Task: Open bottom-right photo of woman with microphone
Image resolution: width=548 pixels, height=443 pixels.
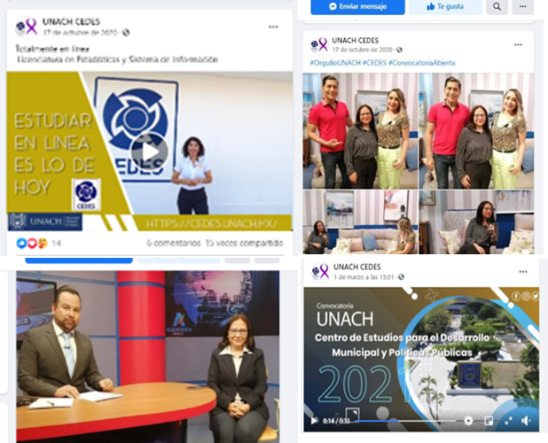Action: [477, 221]
